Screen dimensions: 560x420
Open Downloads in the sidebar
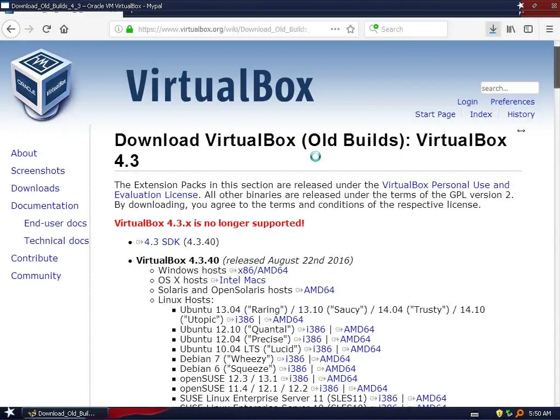[x=36, y=188]
